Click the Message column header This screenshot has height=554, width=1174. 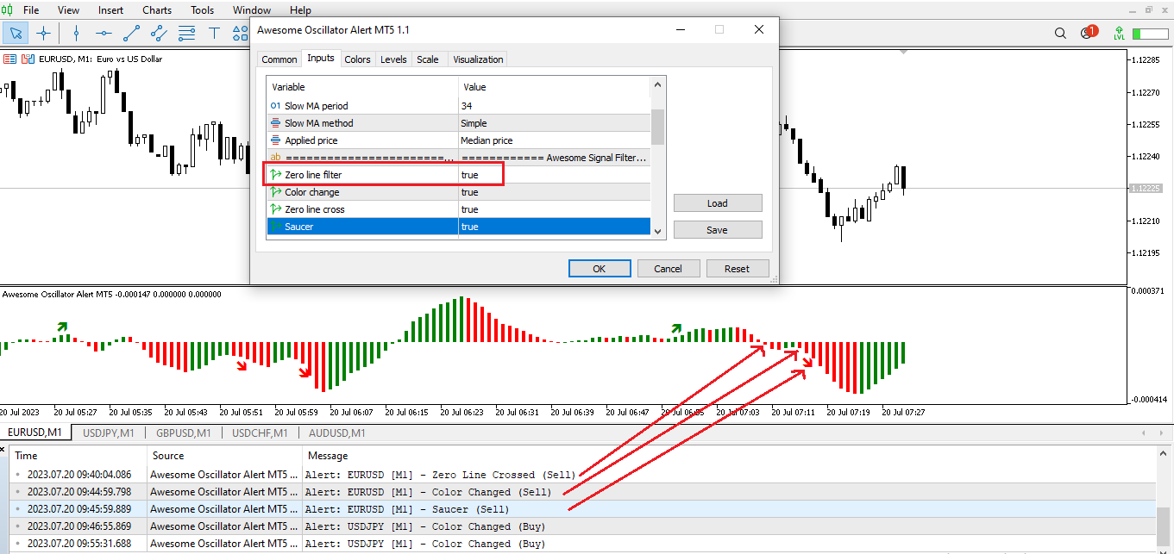(x=729, y=456)
